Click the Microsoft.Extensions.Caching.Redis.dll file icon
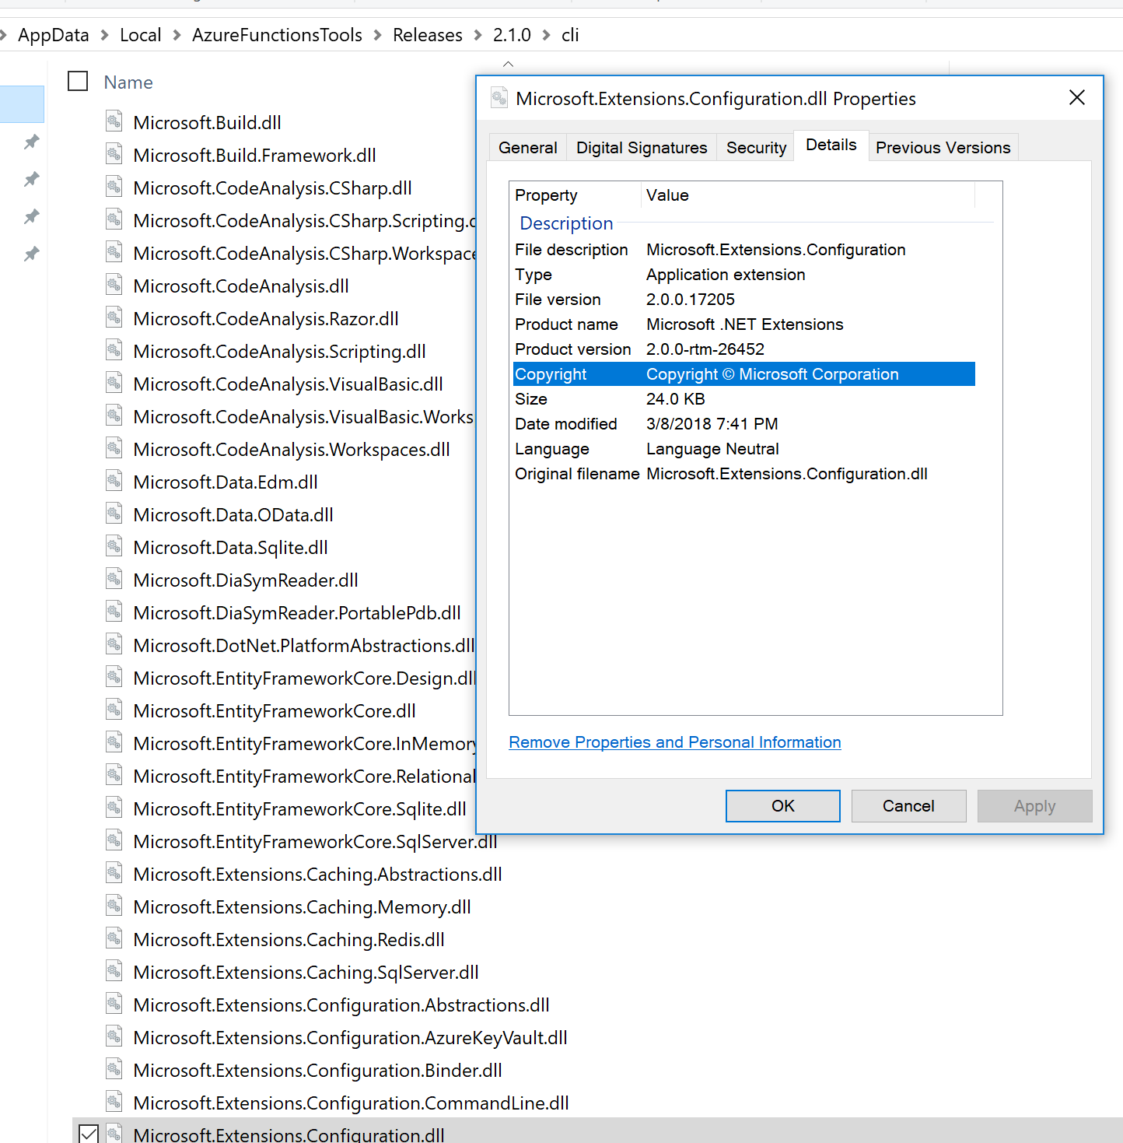The width and height of the screenshot is (1123, 1143). (114, 938)
